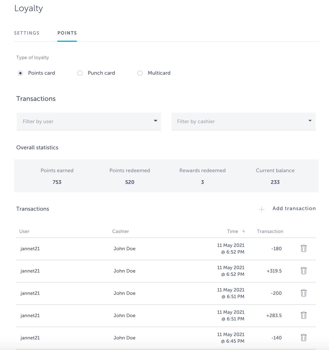Click the Add transaction button
Viewport: 329px width, 350px height.
click(294, 208)
